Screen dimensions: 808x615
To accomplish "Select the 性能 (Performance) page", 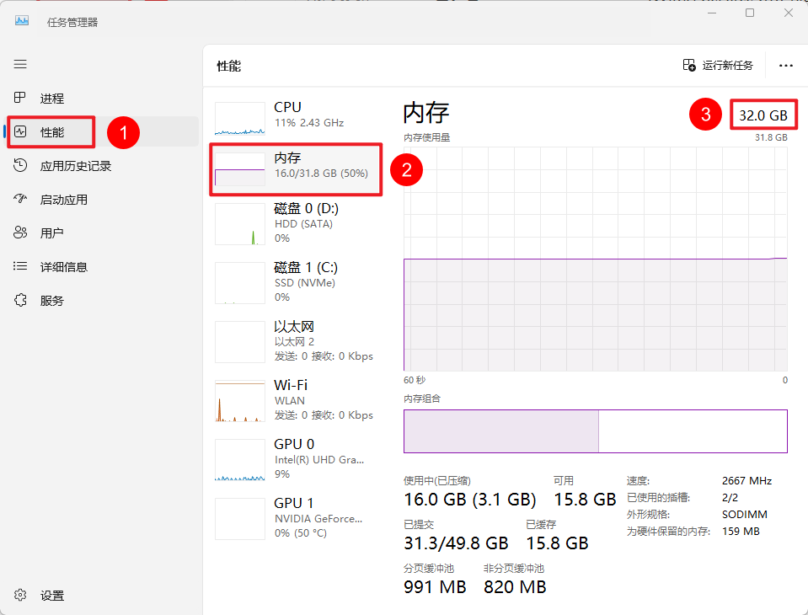I will point(102,132).
